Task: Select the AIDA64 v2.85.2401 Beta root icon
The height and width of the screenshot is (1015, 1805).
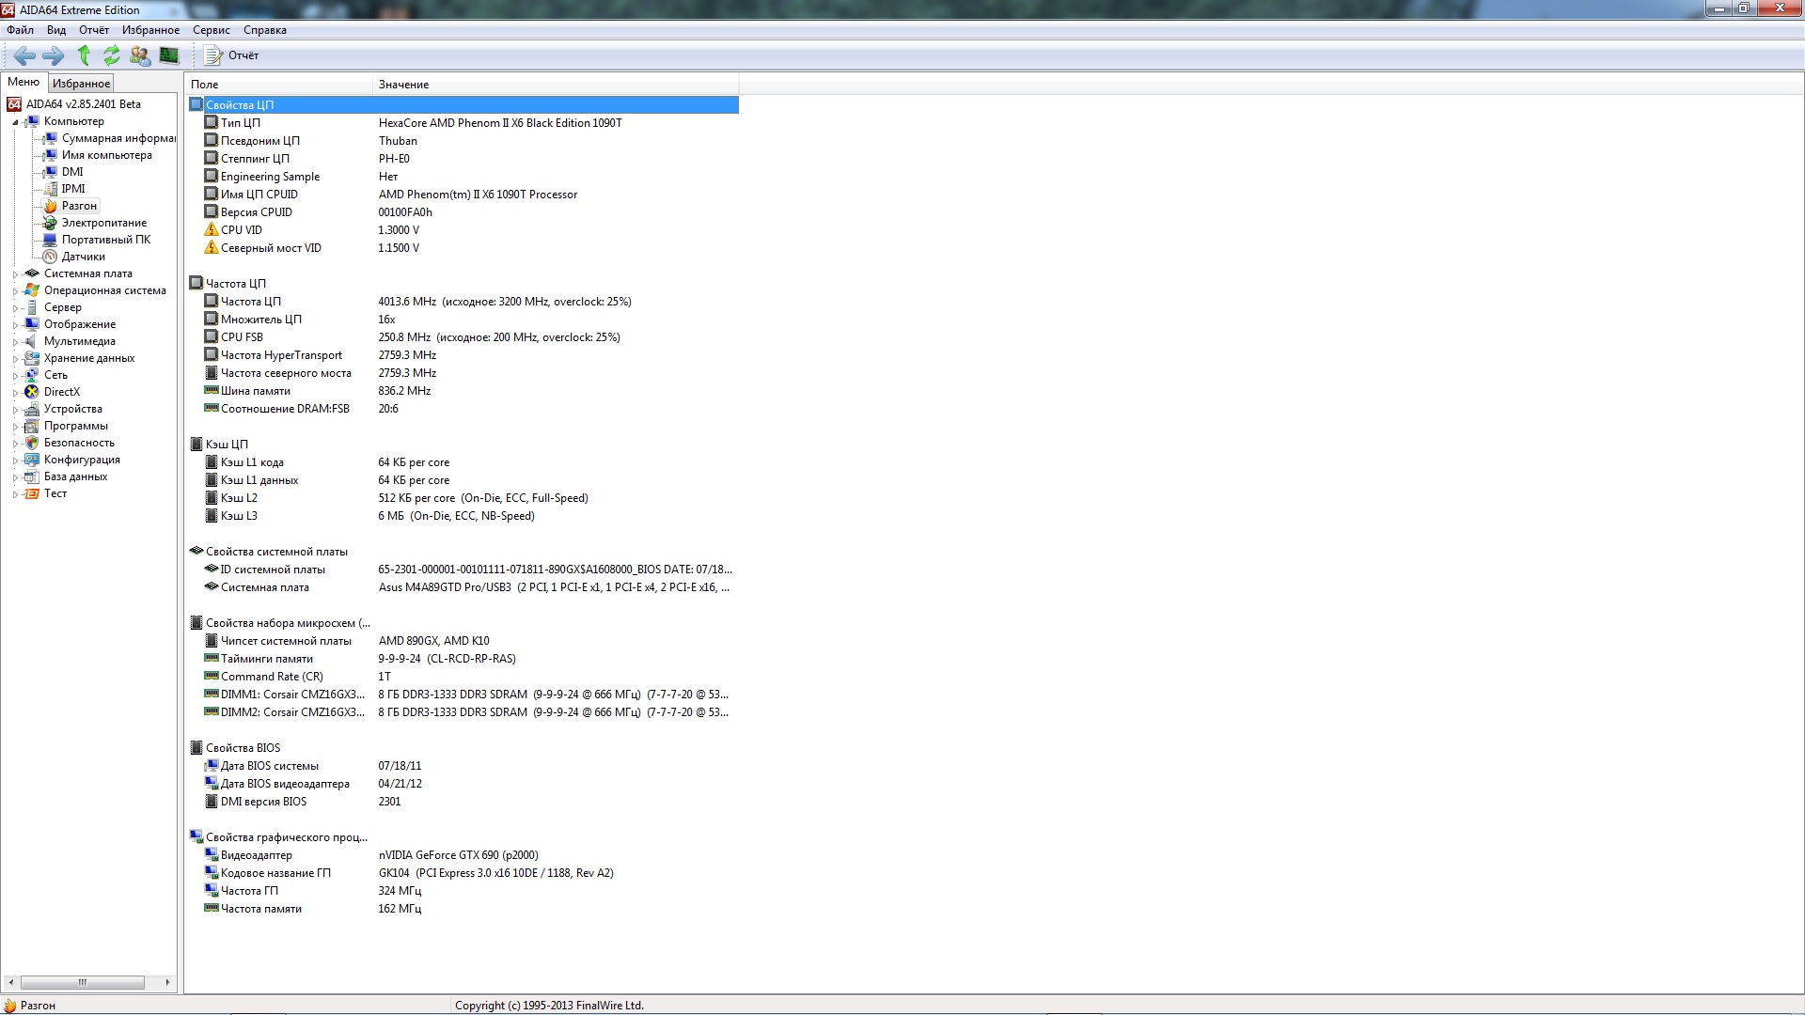Action: (14, 104)
